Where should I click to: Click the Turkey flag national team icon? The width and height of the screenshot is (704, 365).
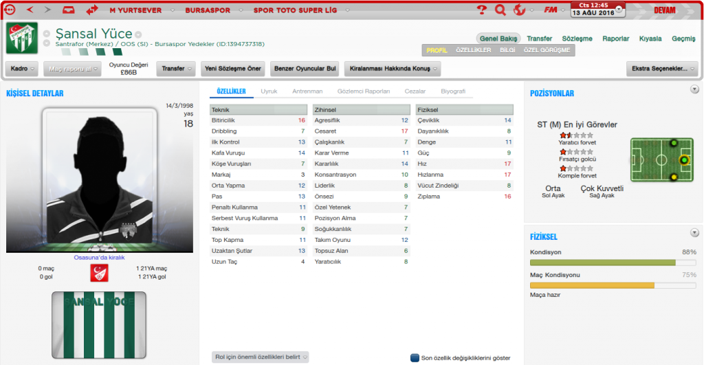pos(99,272)
